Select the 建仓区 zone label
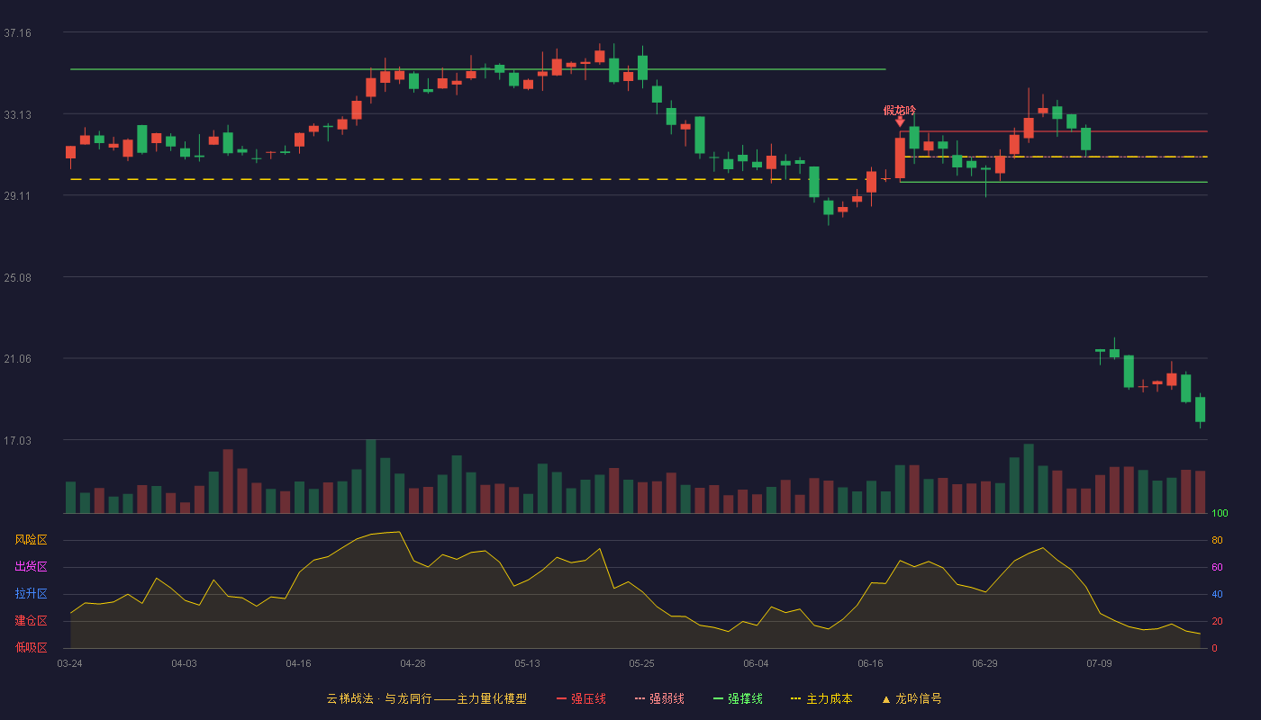 [31, 621]
